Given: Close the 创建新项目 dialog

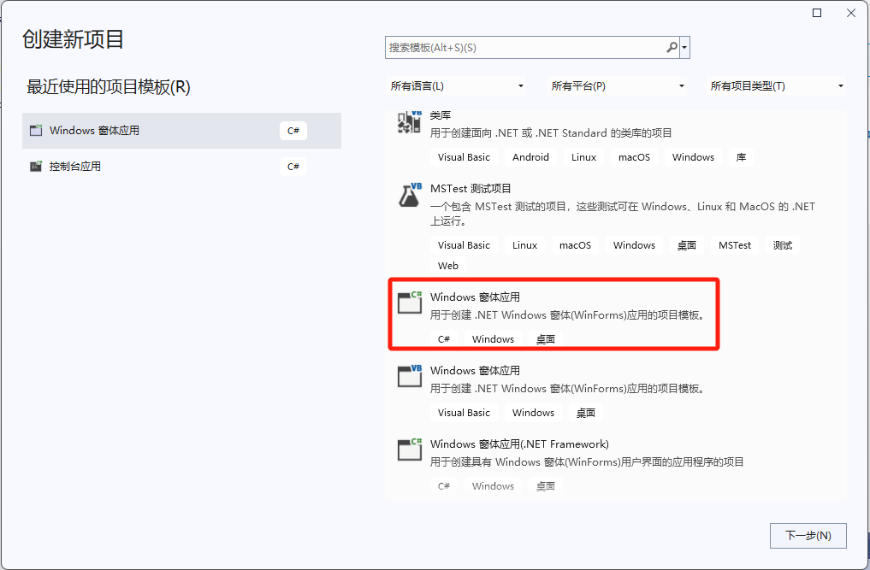Looking at the screenshot, I should (851, 13).
